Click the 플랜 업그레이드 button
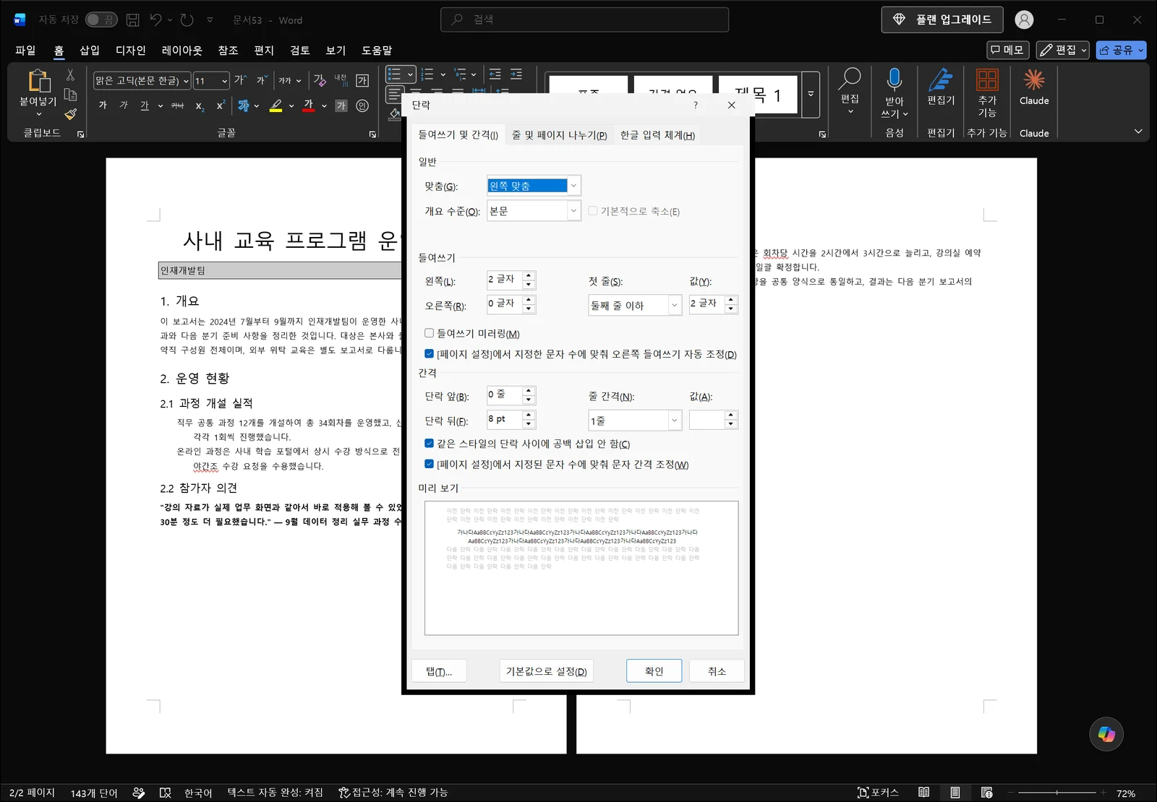This screenshot has height=802, width=1157. tap(942, 20)
